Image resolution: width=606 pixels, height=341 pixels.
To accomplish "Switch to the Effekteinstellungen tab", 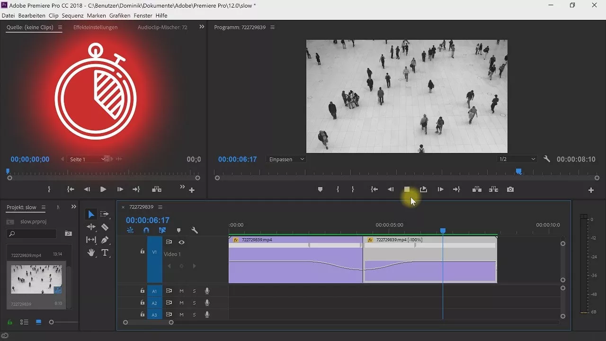I will 95,27.
